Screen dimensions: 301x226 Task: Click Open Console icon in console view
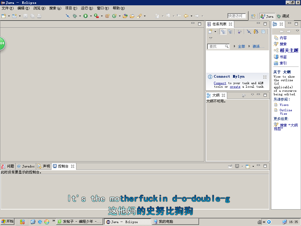tap(247, 166)
